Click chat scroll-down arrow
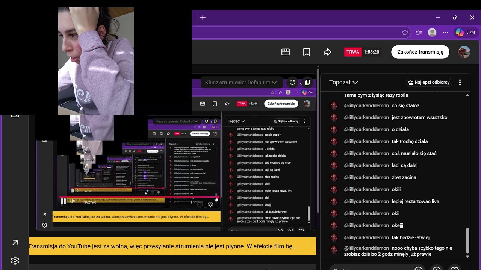Viewport: 481px width, 270px height. pyautogui.click(x=467, y=257)
